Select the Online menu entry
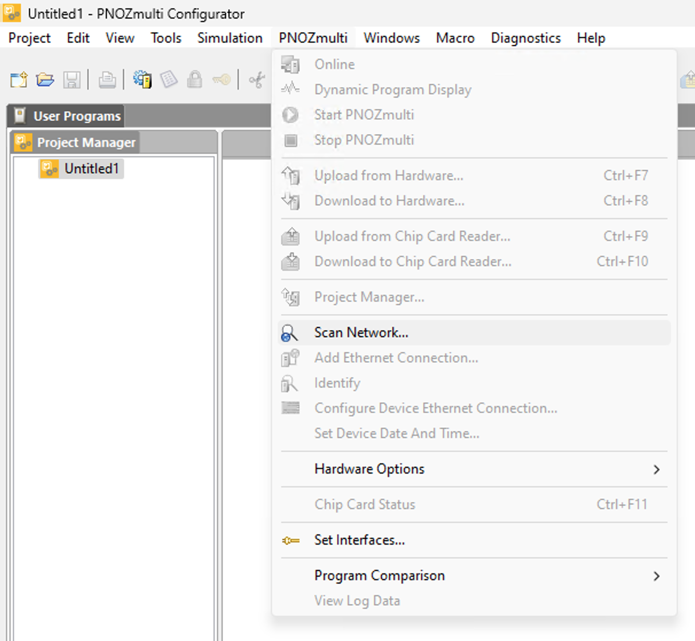The image size is (695, 641). click(474, 64)
